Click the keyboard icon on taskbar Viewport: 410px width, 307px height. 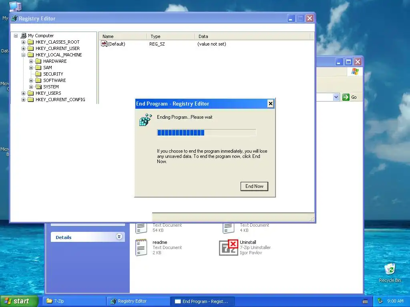(x=365, y=301)
